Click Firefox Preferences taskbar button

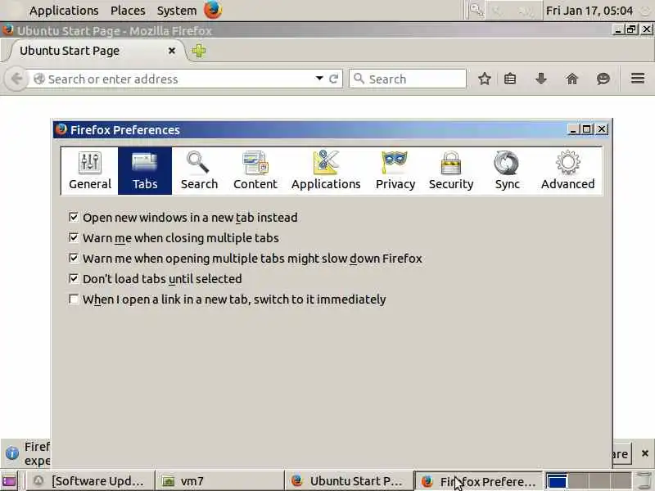click(x=478, y=481)
